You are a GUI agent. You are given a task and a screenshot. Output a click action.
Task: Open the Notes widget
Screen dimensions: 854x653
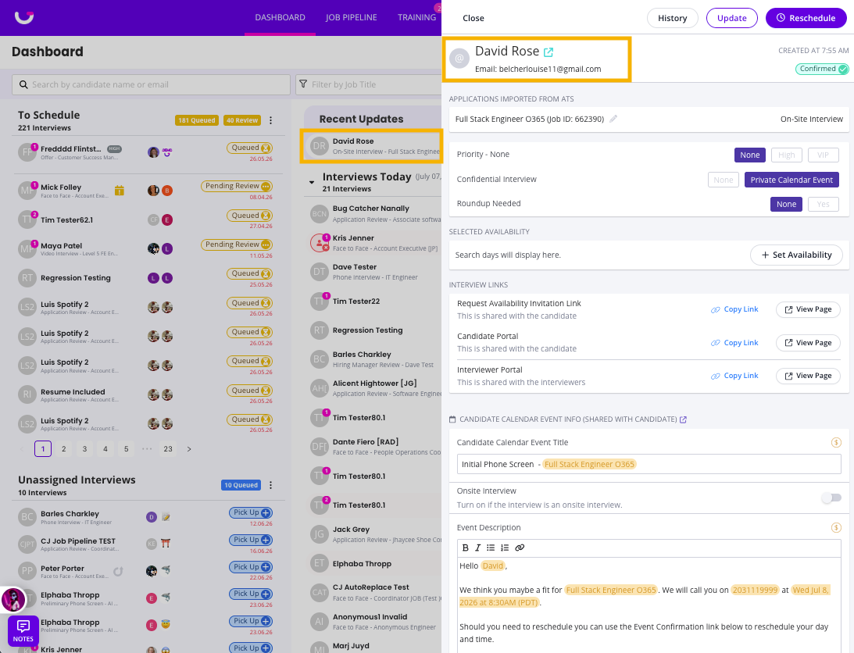23,630
